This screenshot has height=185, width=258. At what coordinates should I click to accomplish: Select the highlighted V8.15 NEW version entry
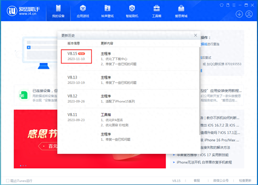[76, 56]
